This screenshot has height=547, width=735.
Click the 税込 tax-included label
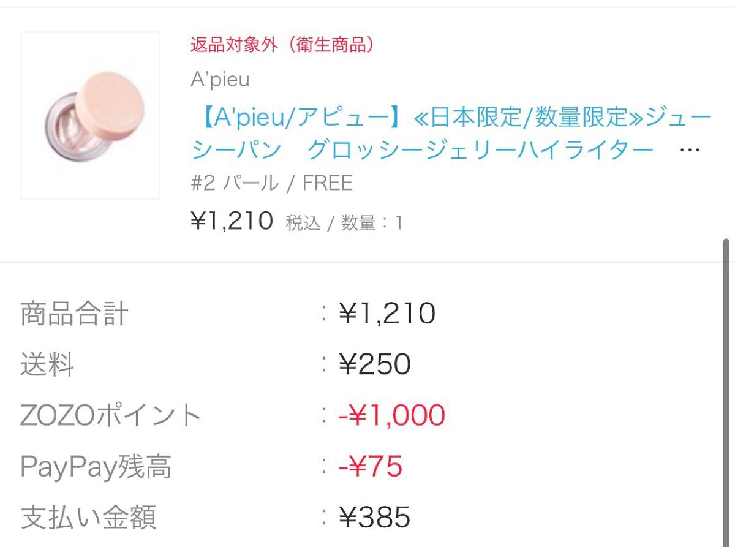coord(303,223)
